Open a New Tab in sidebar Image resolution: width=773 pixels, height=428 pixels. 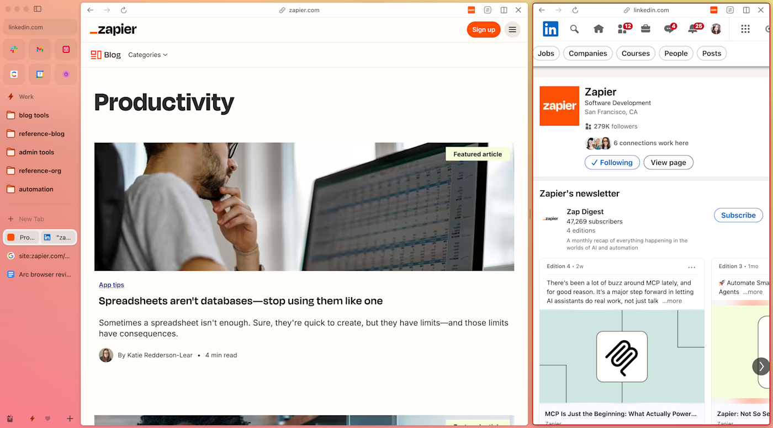point(40,219)
